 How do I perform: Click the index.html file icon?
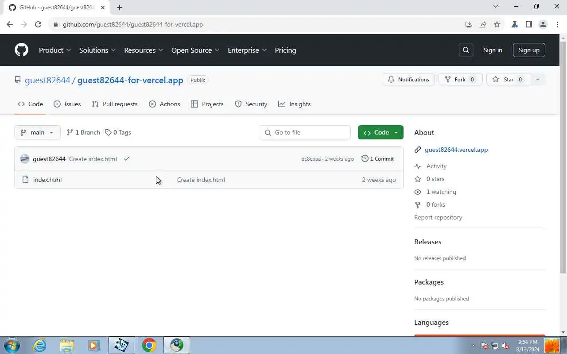tap(25, 180)
